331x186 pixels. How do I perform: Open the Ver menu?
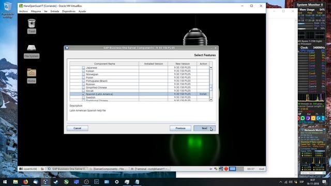(46, 11)
